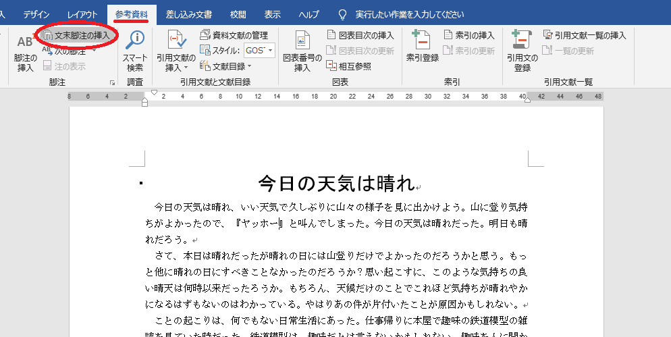Open 資料文献の管理 source manager

tap(234, 35)
